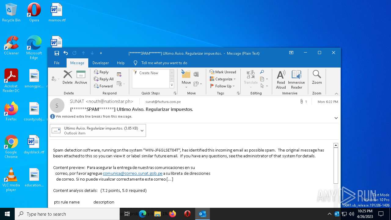Open the Categorize dropdown

(x=223, y=79)
